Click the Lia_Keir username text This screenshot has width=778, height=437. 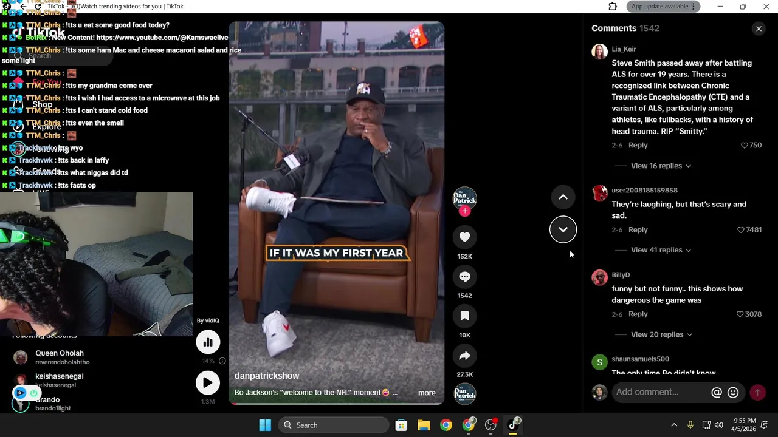[x=624, y=49]
